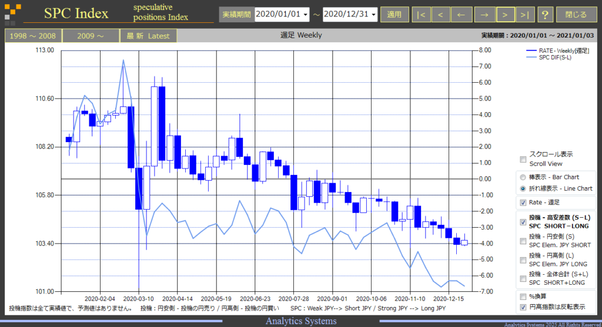Click the 週足 Weekly chart heading

point(301,35)
